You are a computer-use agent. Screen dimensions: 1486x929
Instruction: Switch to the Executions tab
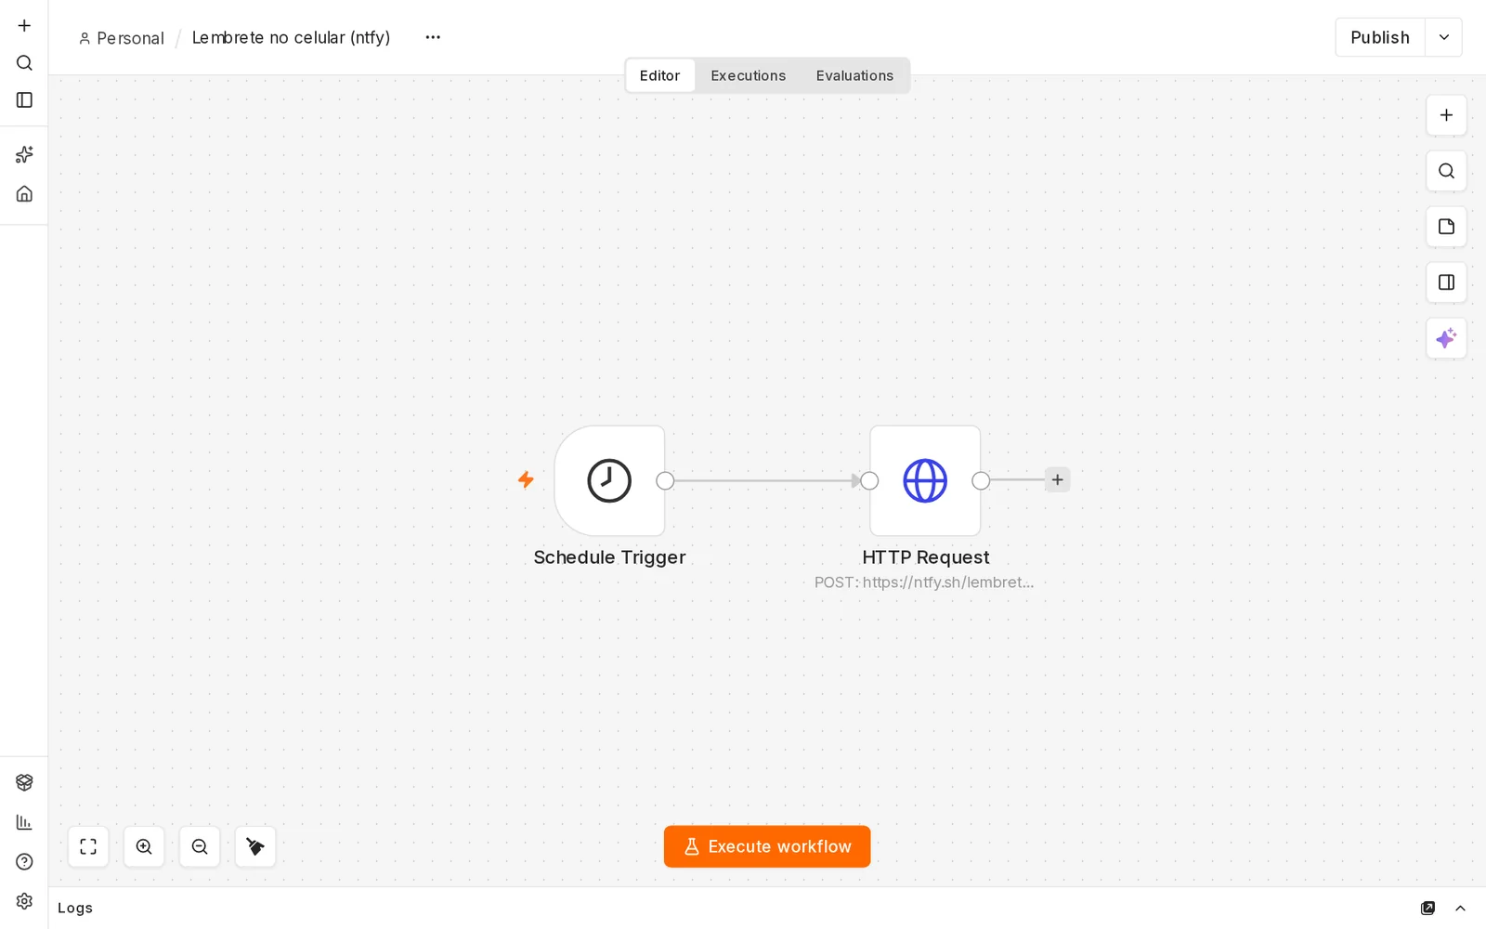[x=748, y=75]
